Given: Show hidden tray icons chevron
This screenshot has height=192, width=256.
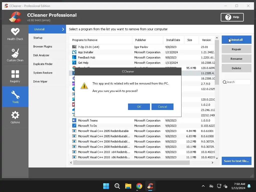Looking at the screenshot, I should (x=203, y=186).
